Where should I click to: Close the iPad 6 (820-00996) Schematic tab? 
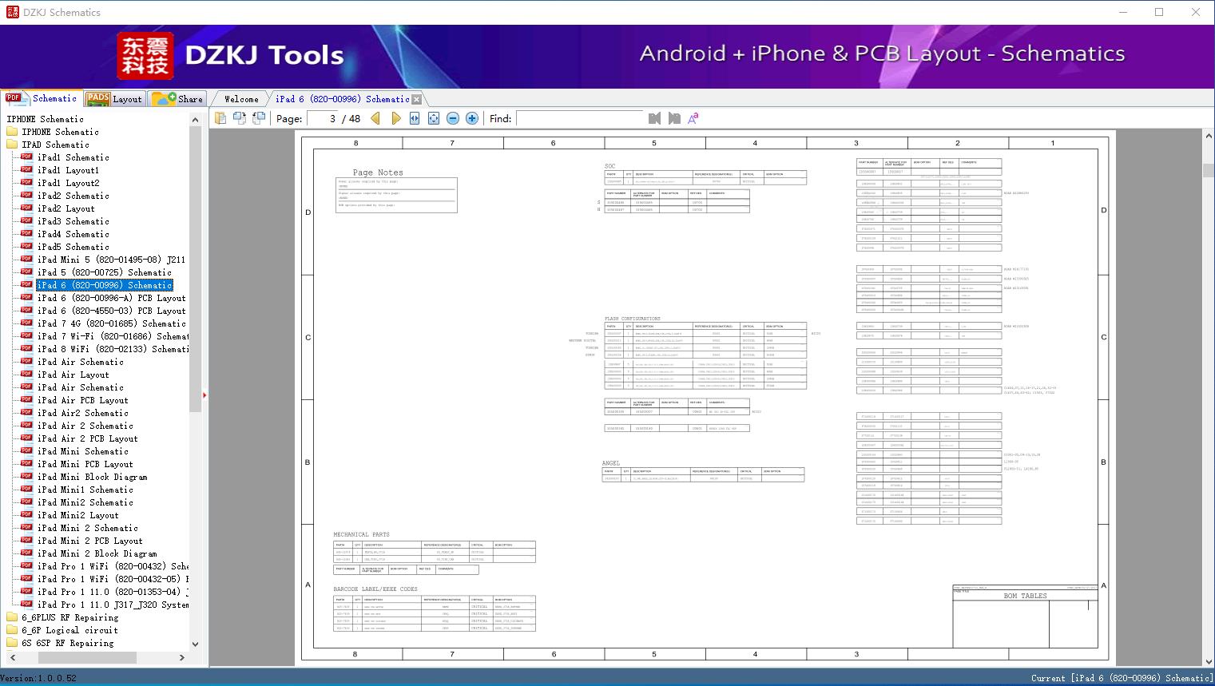416,99
